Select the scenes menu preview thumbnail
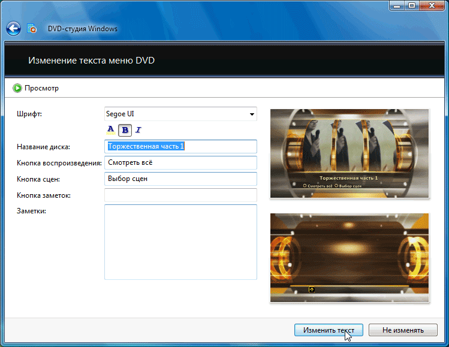This screenshot has height=347, width=449. (349, 258)
